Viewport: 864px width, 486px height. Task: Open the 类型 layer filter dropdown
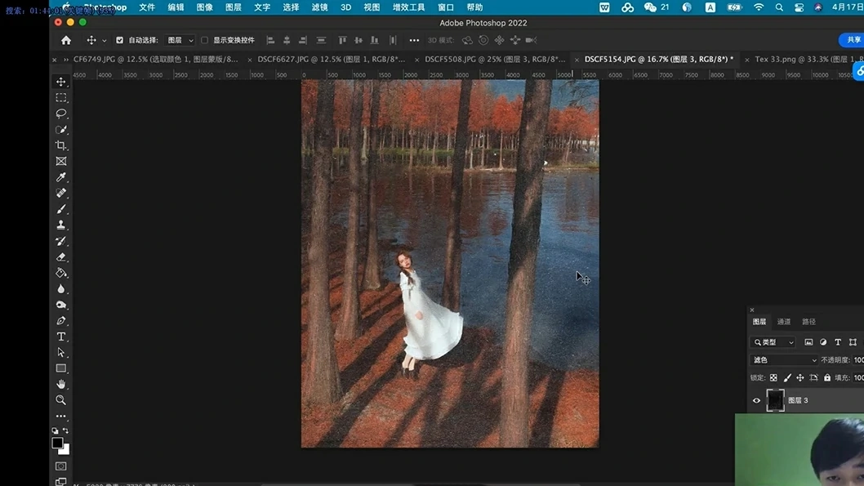tap(773, 342)
